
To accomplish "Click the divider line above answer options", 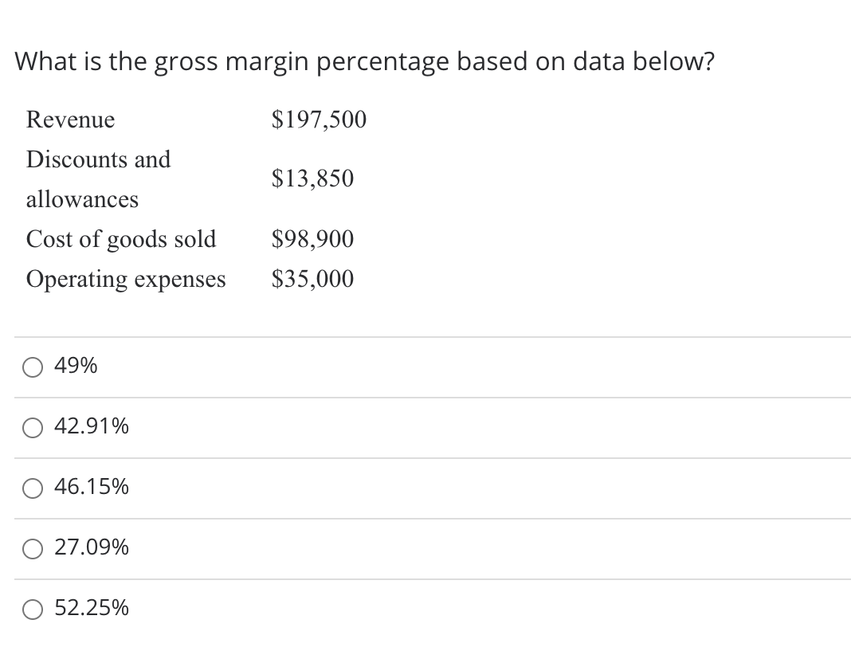I will pos(425,335).
